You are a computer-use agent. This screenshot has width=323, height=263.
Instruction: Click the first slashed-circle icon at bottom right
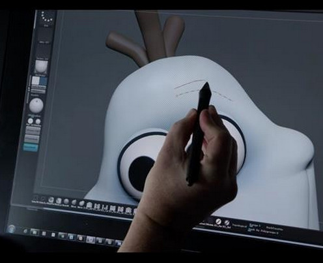pos(218,221)
